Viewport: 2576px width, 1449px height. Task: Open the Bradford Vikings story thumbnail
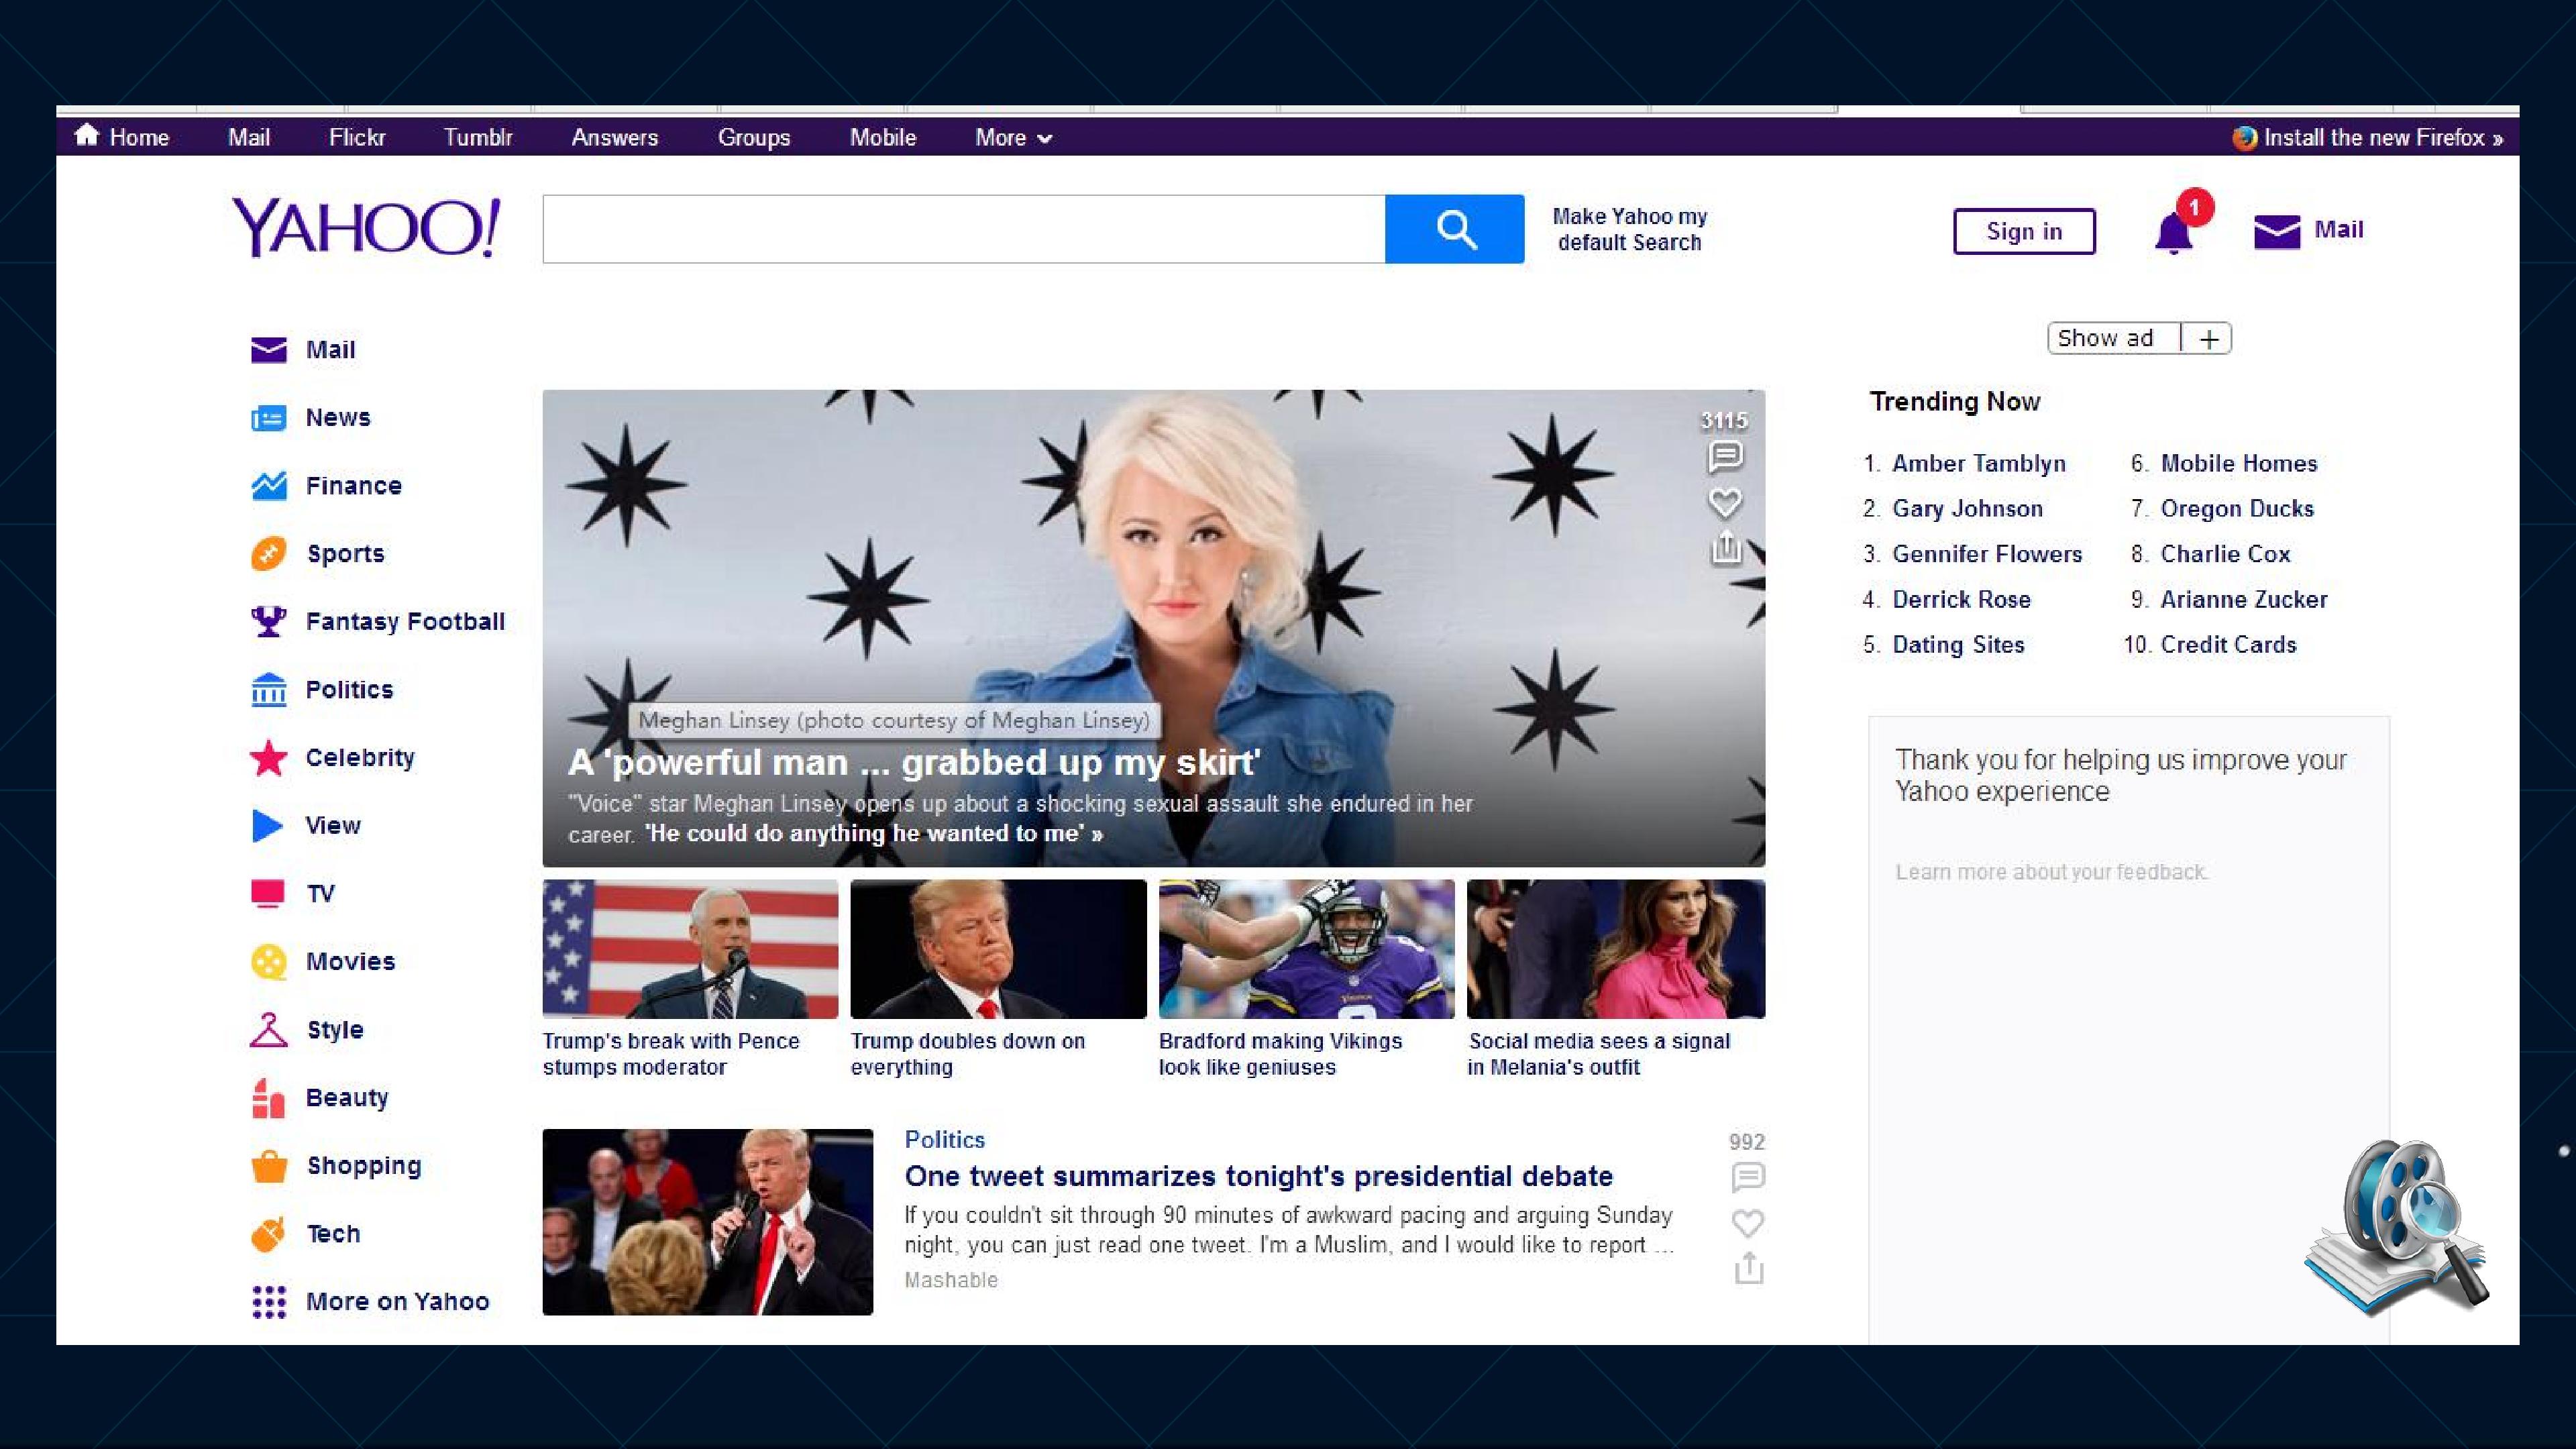[1306, 949]
